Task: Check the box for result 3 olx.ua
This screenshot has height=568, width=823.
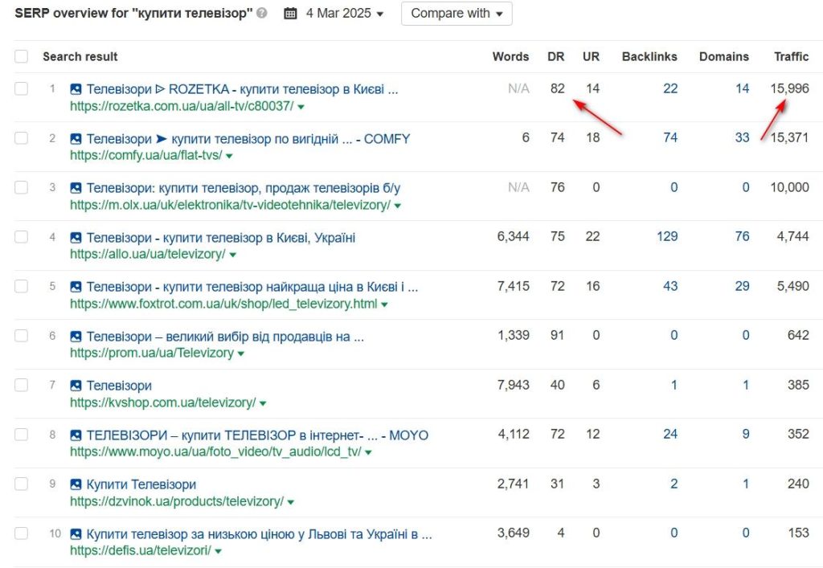Action: [x=21, y=187]
